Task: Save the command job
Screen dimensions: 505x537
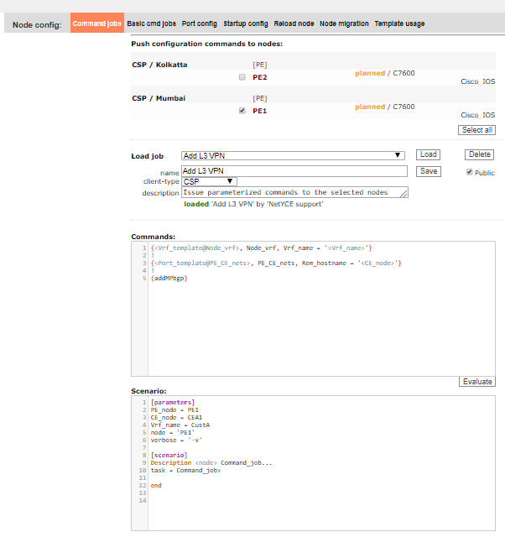Action: point(428,171)
